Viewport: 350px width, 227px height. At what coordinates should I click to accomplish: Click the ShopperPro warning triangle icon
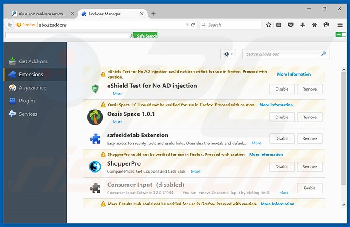pos(103,155)
